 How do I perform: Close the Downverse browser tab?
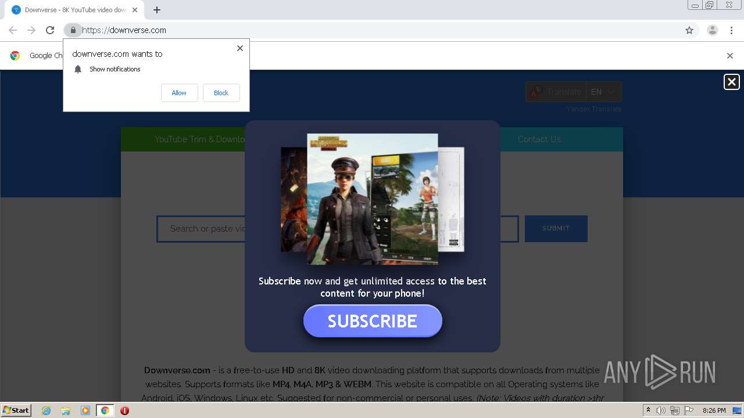point(135,10)
